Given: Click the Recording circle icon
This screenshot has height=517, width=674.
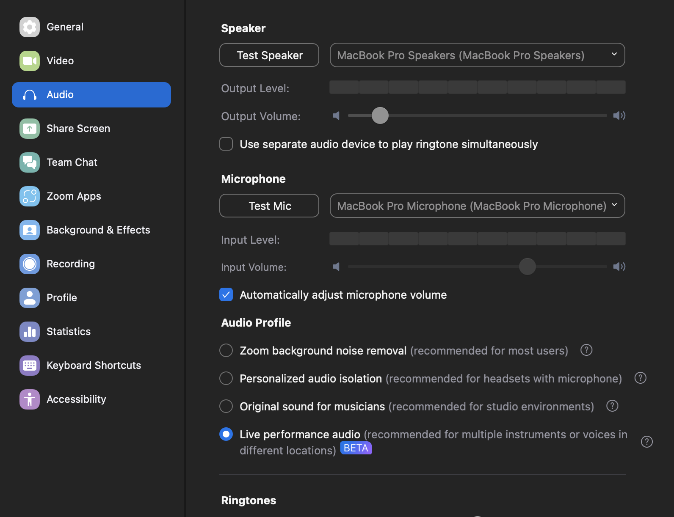Looking at the screenshot, I should tap(30, 264).
